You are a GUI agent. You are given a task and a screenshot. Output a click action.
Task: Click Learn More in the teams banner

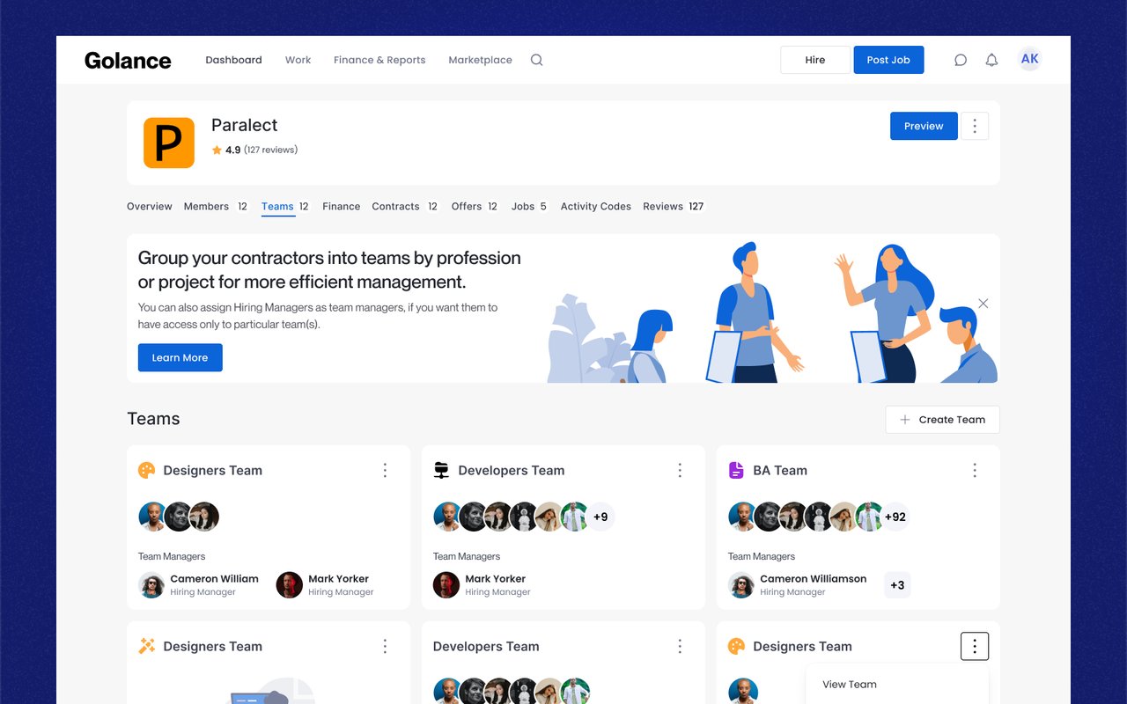click(x=180, y=357)
